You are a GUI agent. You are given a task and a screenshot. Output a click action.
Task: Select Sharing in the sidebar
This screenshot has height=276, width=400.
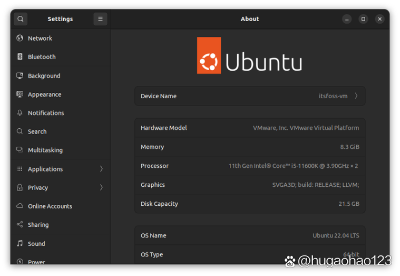point(61,224)
